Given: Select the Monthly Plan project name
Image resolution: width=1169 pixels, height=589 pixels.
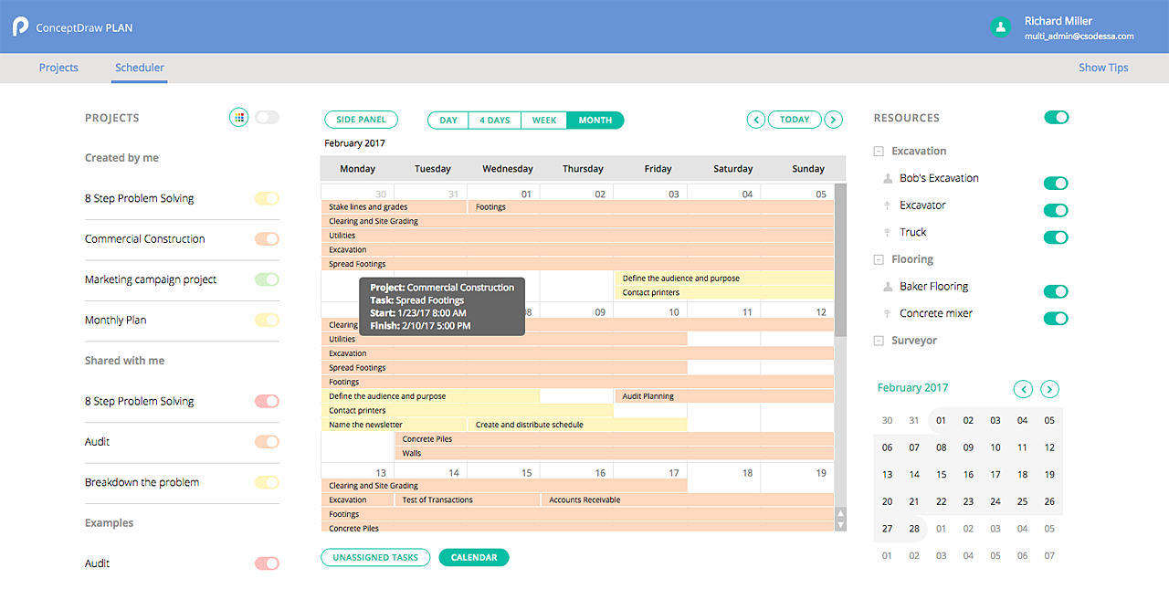Looking at the screenshot, I should 115,321.
